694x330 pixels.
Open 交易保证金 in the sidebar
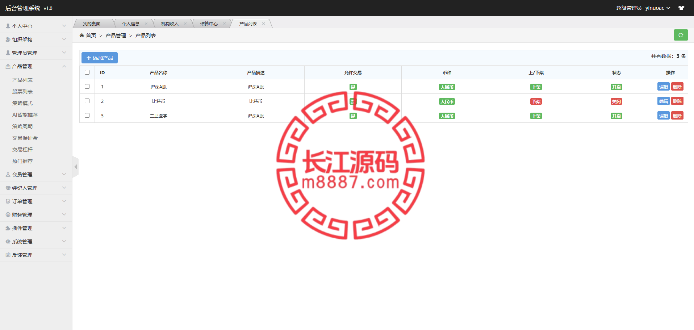[x=25, y=138]
